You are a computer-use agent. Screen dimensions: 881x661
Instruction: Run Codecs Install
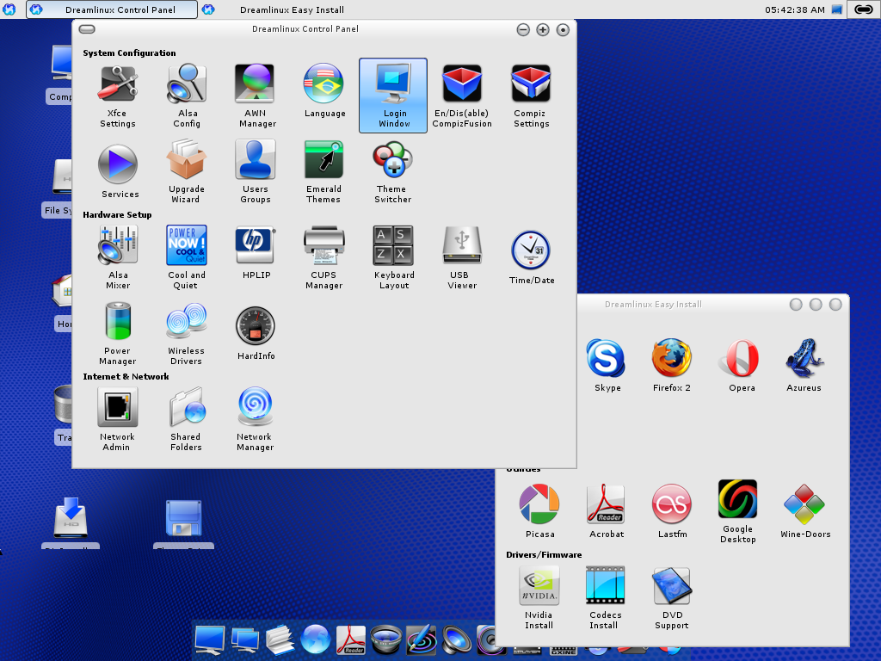[605, 598]
